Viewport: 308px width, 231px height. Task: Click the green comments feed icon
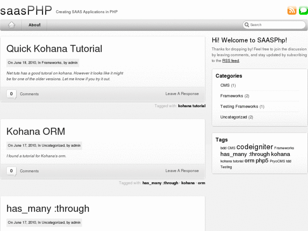coord(303,11)
